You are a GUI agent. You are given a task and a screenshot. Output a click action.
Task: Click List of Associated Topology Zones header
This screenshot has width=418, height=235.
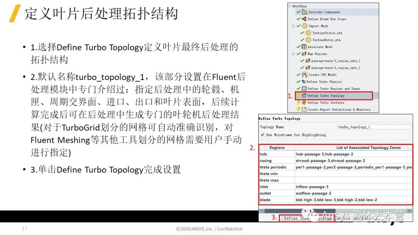click(x=353, y=147)
